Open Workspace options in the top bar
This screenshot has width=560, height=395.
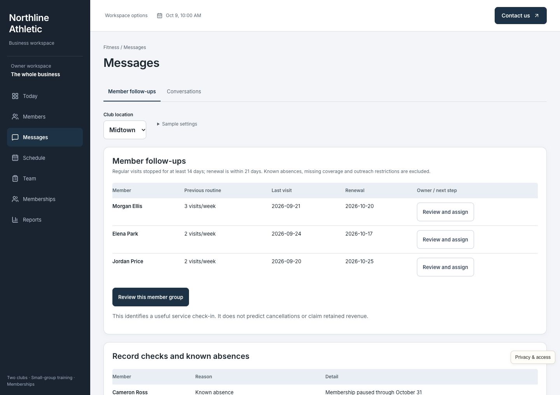tap(126, 16)
